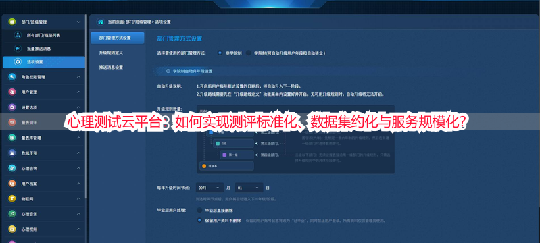Screen dimensions: 540x243
Task: Toggle the 学院制自动升年段设置 radio marker
Action: coord(168,71)
